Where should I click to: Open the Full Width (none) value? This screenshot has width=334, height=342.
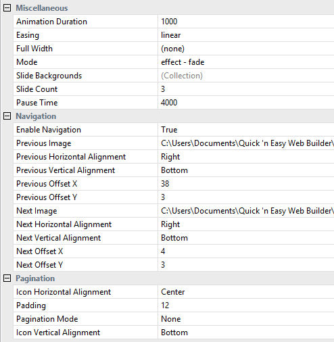pos(246,49)
